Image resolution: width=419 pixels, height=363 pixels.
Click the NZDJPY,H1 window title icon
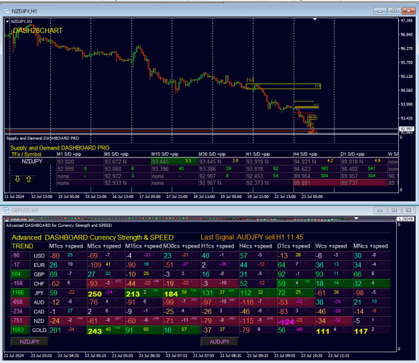tap(7, 11)
